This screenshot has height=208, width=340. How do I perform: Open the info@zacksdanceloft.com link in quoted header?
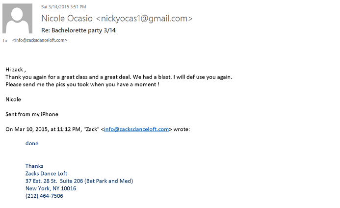pyautogui.click(x=136, y=130)
